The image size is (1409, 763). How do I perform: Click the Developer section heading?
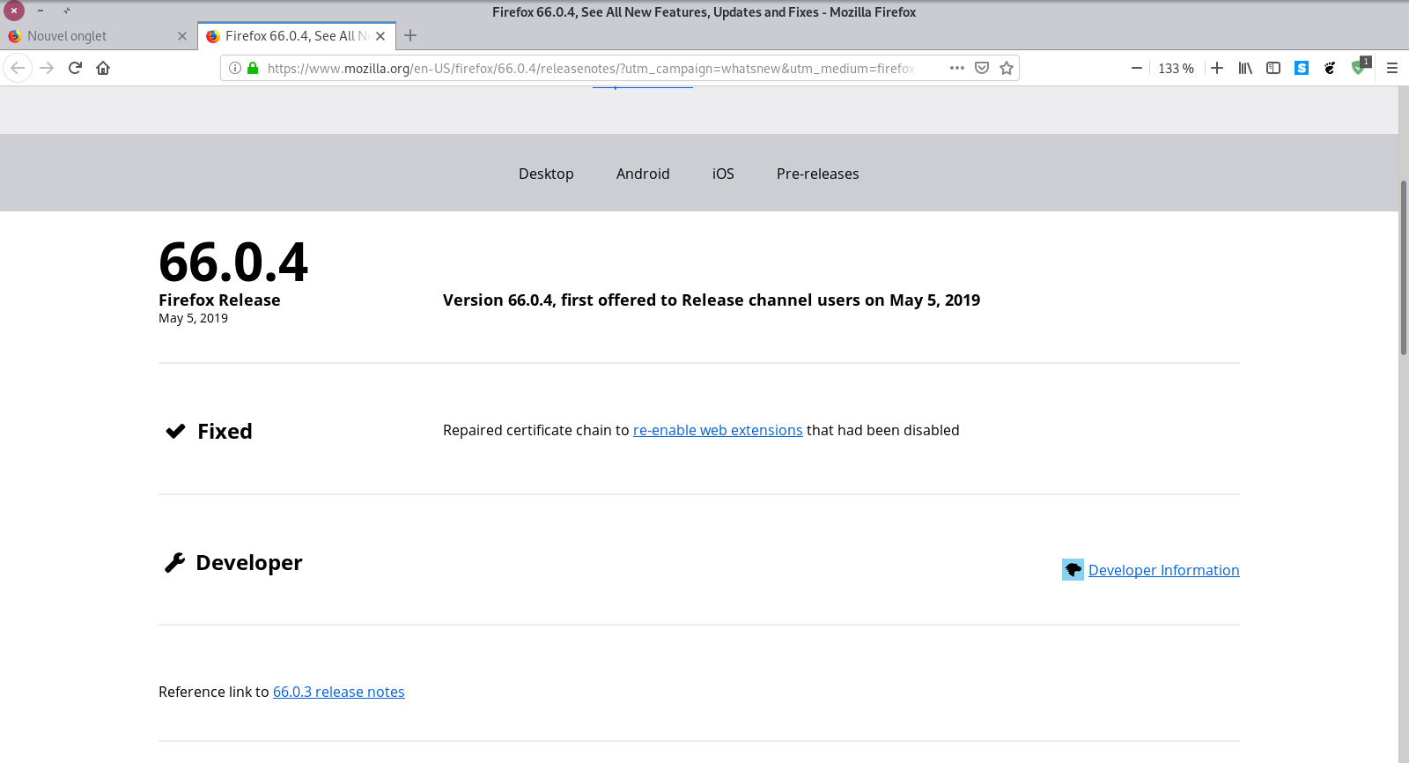pyautogui.click(x=249, y=562)
